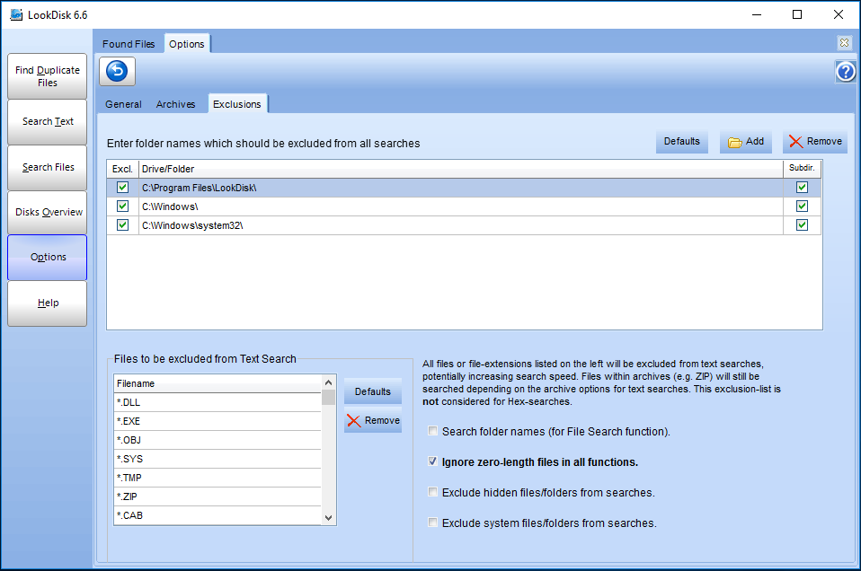This screenshot has width=861, height=571.
Task: Click the Excl. column header
Action: 122,169
